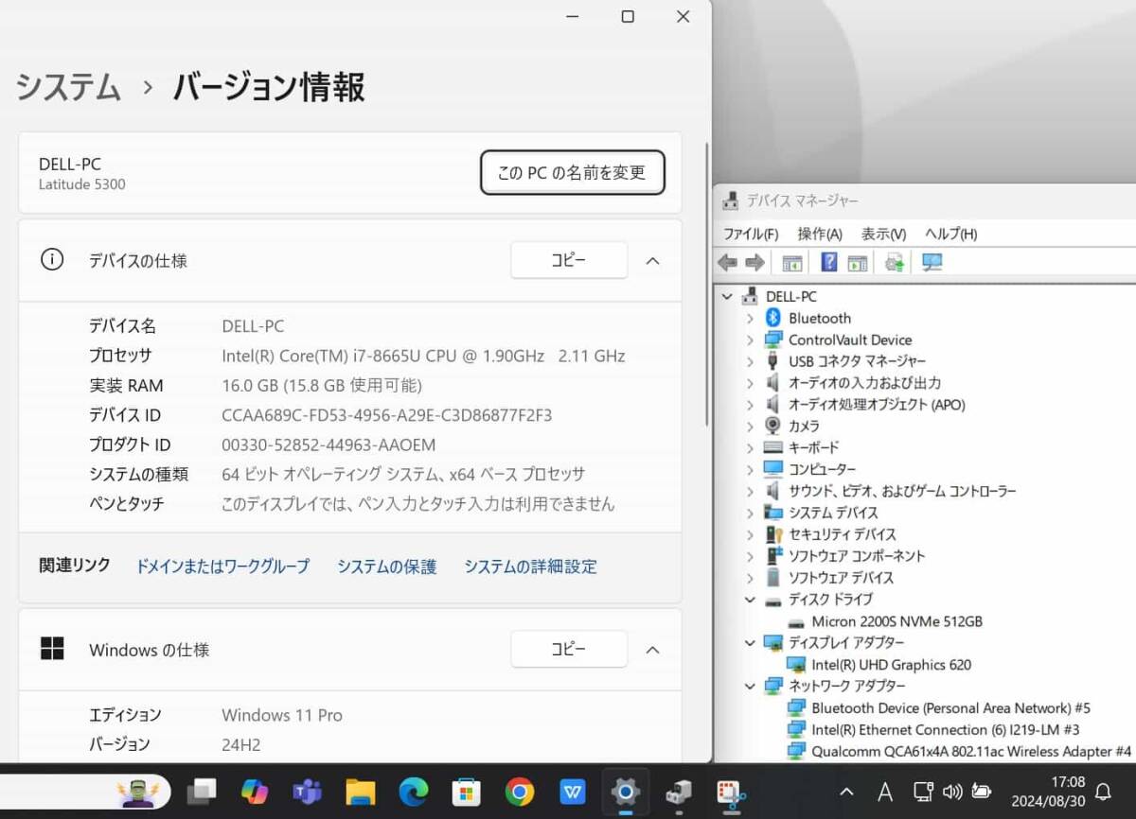Screen dimensions: 1136x819
Task: Select ソフトウェア コンポーネント in device tree
Action: pyautogui.click(x=857, y=556)
